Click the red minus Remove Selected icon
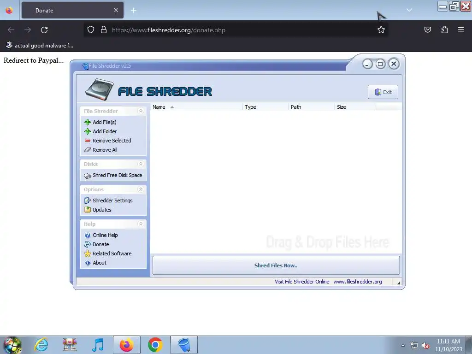The image size is (472, 354). click(88, 141)
